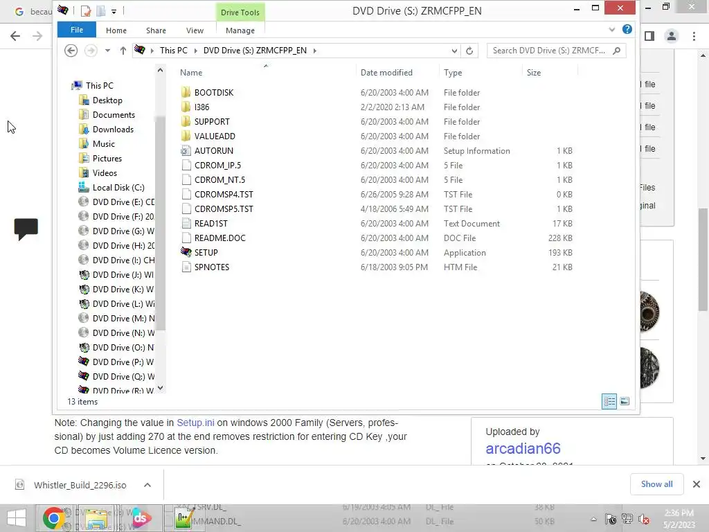The height and width of the screenshot is (532, 709).
Task: Sort by the Size column header
Action: tap(534, 72)
